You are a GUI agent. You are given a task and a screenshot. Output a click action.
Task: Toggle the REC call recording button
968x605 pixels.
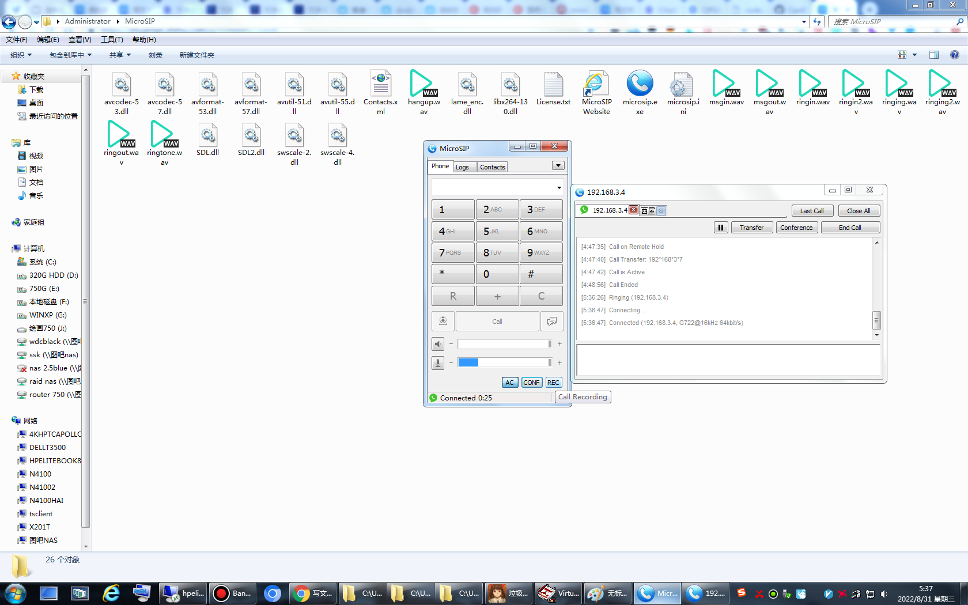coord(553,383)
